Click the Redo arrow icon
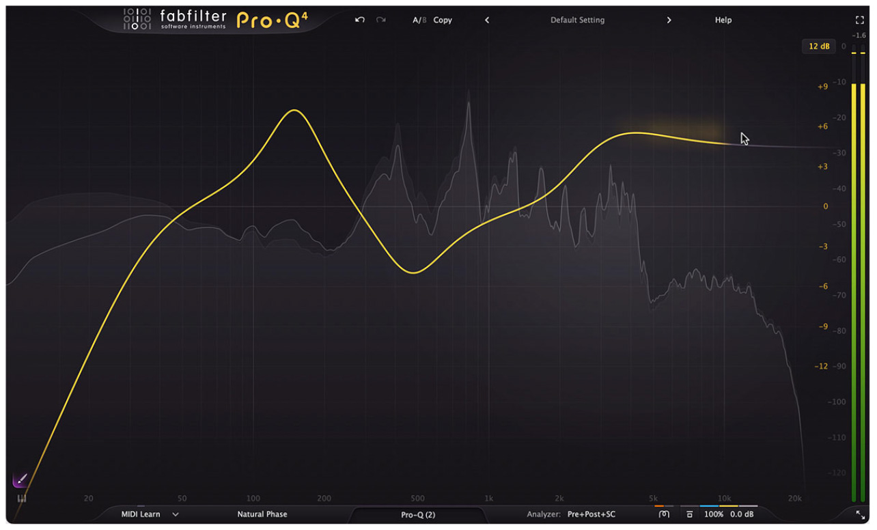The height and width of the screenshot is (530, 877). tap(380, 20)
